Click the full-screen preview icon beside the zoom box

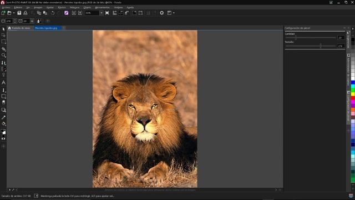click(x=107, y=13)
